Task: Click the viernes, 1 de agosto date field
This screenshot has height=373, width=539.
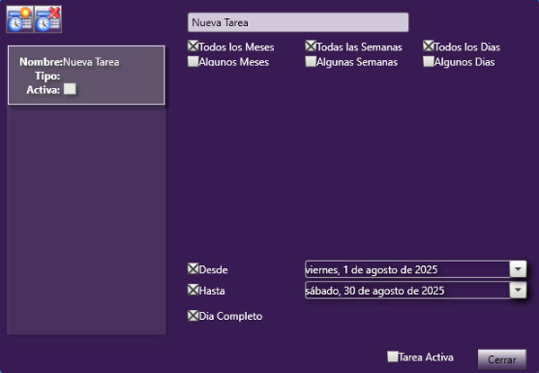Action: click(x=406, y=269)
